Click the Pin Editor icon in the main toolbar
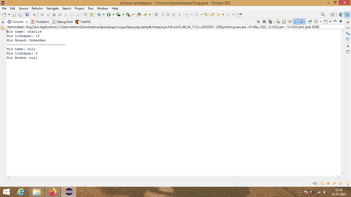 click(239, 15)
